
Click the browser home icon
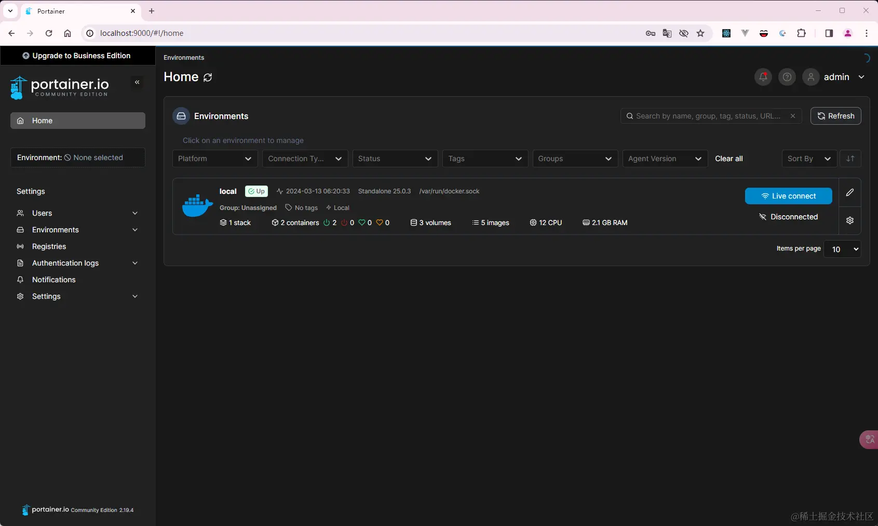coord(67,33)
